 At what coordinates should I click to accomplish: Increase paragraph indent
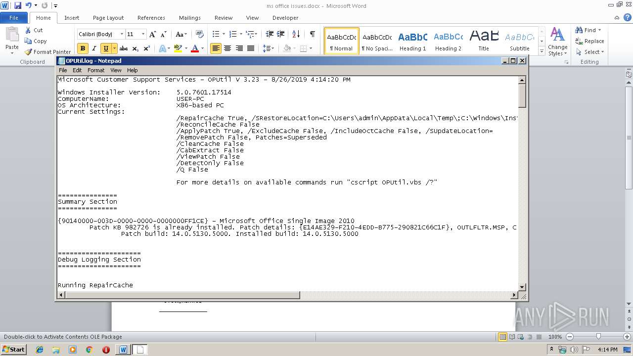pyautogui.click(x=281, y=34)
